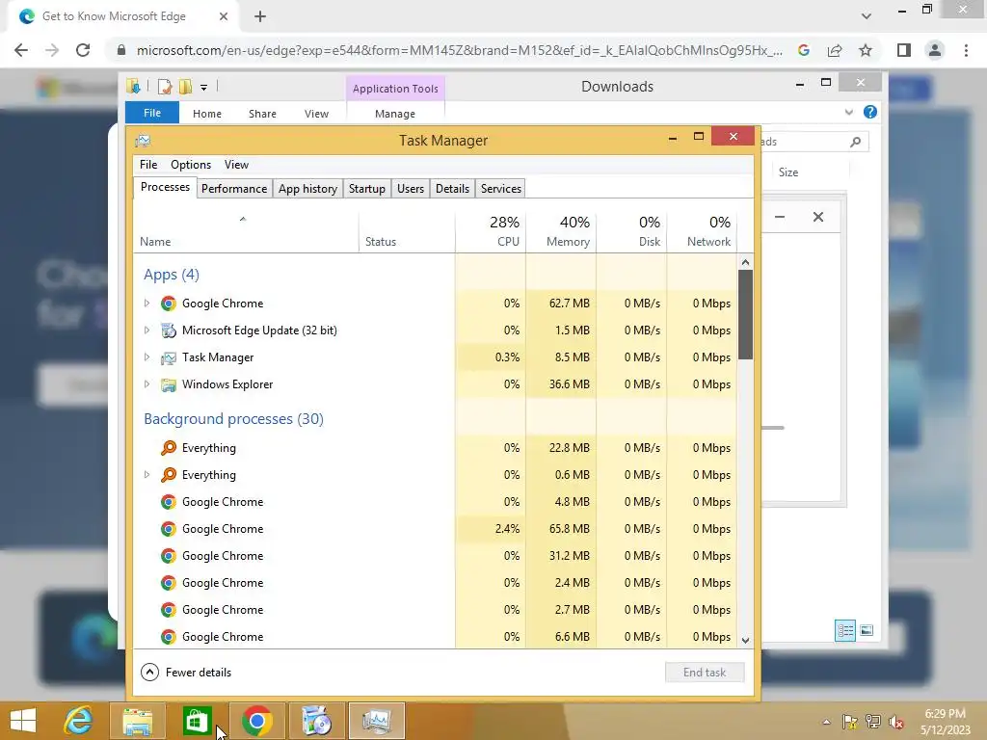Viewport: 987px width, 740px height.
Task: Open Internet Explorer from taskbar
Action: pyautogui.click(x=79, y=721)
